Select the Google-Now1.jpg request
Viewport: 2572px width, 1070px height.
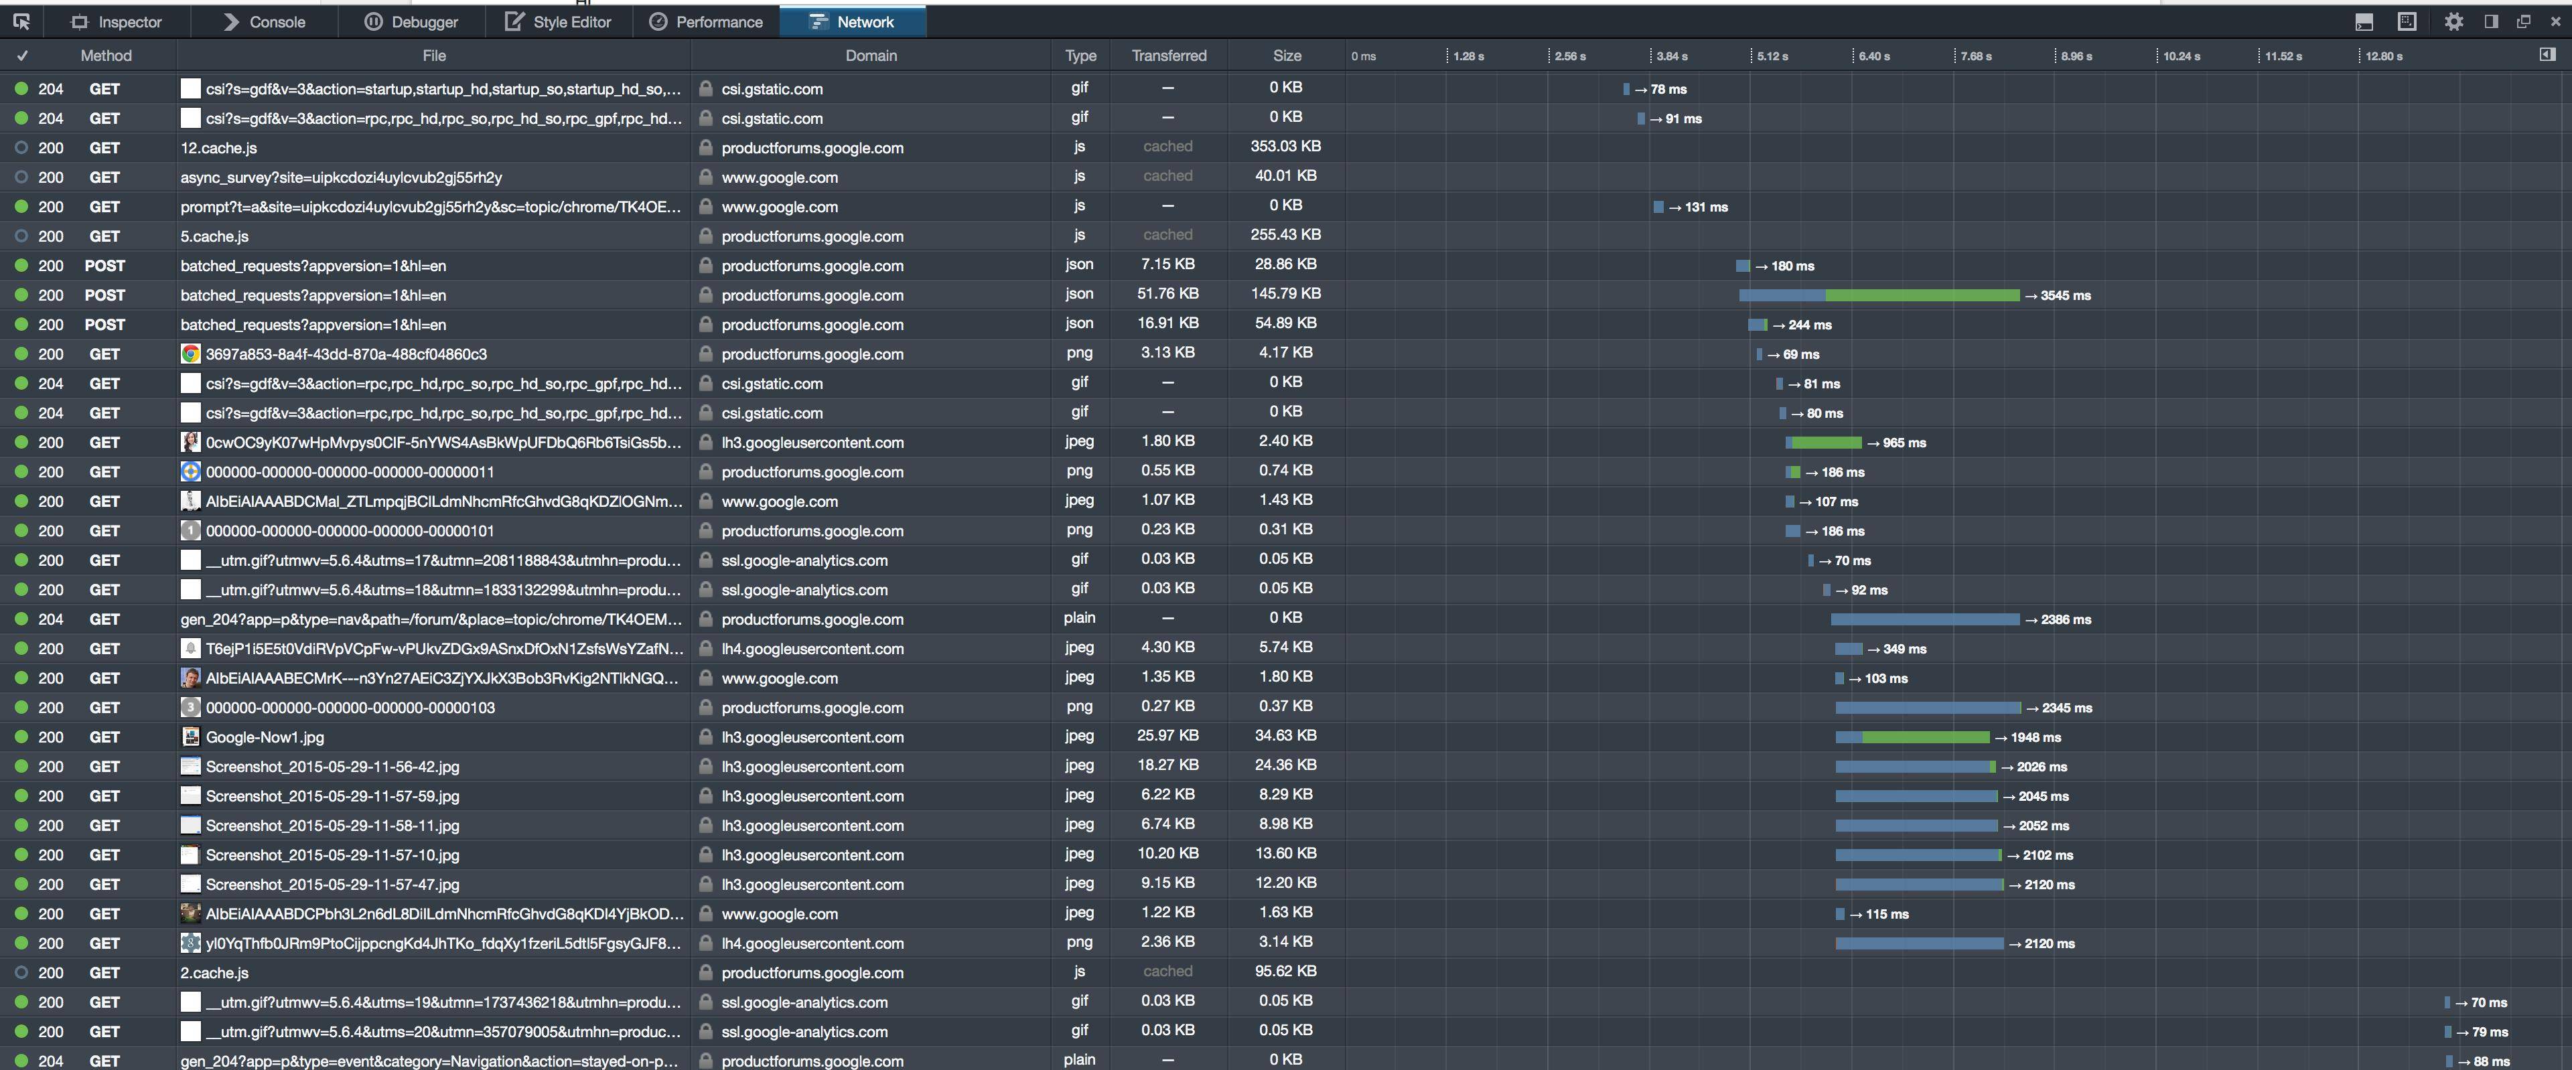pyautogui.click(x=1286, y=737)
